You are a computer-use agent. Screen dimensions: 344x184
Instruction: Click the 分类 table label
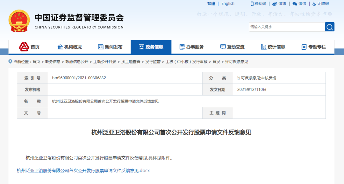coord(218,78)
